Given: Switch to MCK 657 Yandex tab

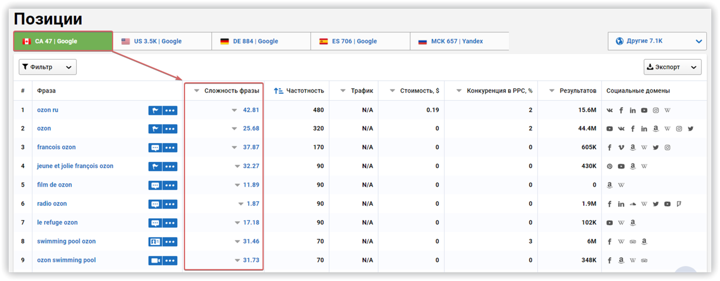Looking at the screenshot, I should point(459,41).
